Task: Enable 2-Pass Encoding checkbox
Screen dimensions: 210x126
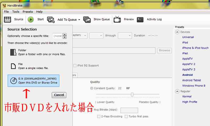Action: [99, 116]
